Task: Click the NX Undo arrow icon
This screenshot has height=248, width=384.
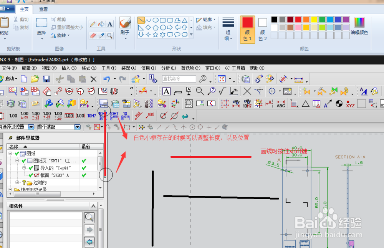Action: (107, 79)
